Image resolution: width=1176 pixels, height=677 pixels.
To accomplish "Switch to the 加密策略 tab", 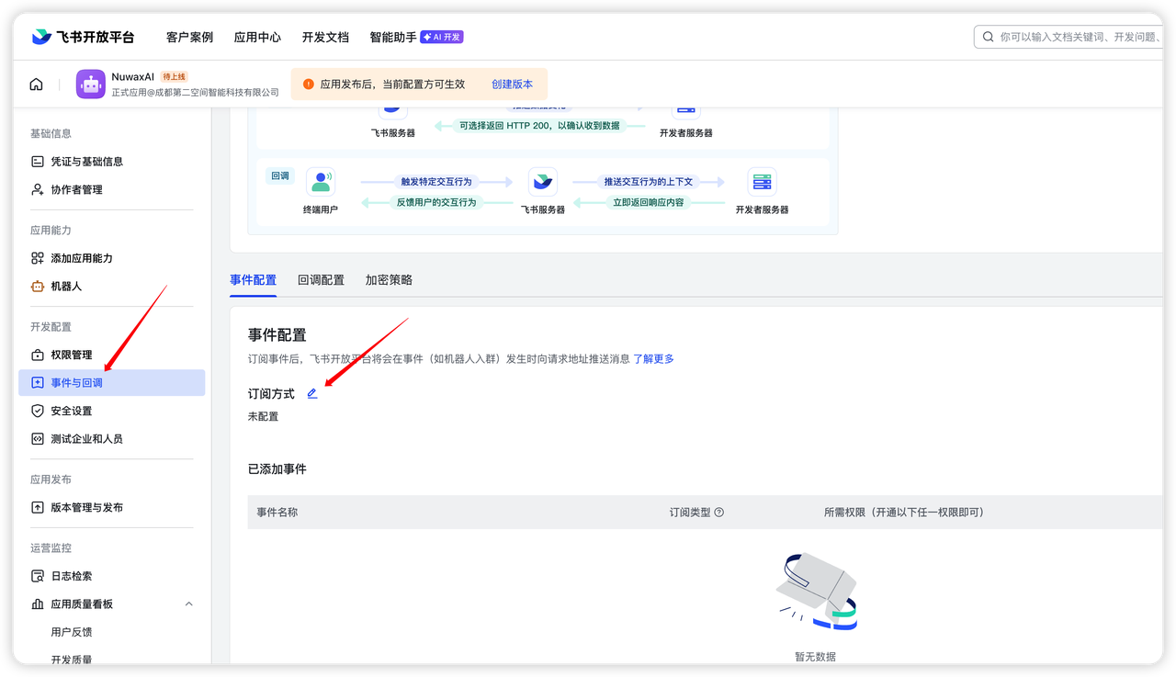I will [389, 280].
